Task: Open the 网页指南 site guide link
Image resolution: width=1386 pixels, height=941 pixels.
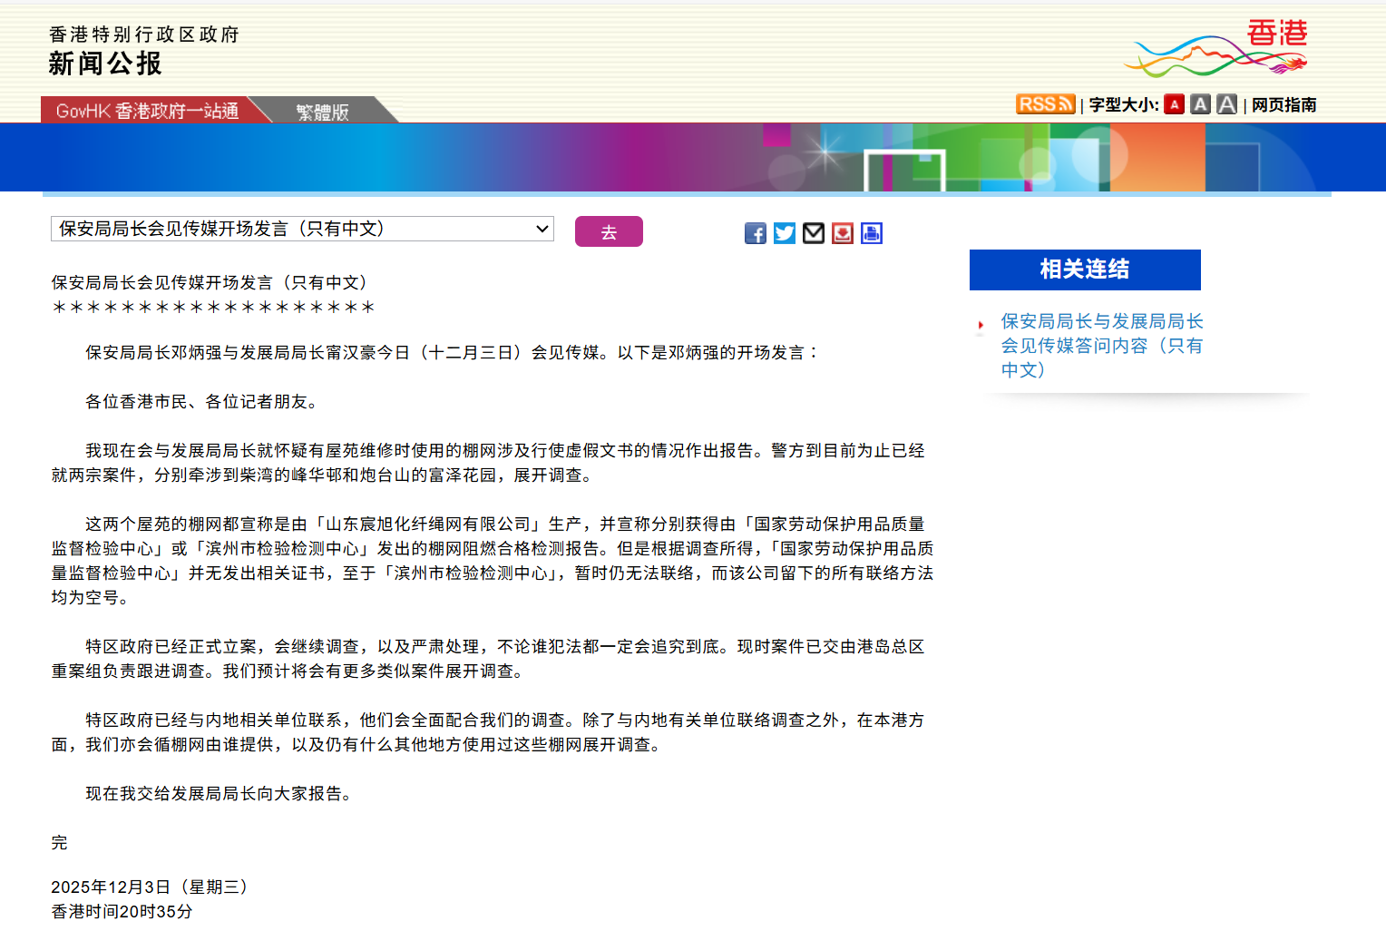Action: [x=1284, y=105]
